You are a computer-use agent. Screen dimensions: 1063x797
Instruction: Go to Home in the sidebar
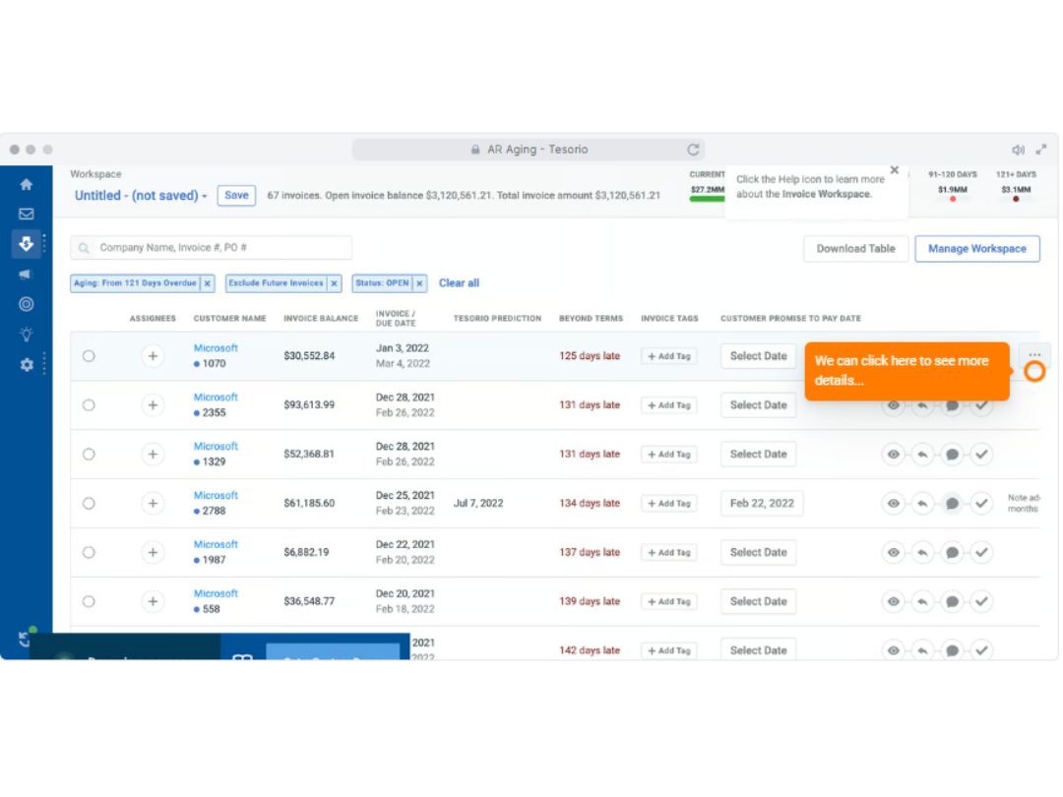[x=26, y=184]
